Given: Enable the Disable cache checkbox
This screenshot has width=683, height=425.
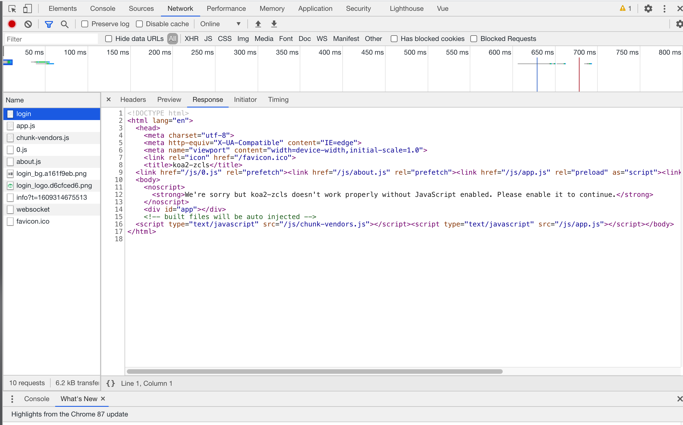Looking at the screenshot, I should [x=139, y=24].
